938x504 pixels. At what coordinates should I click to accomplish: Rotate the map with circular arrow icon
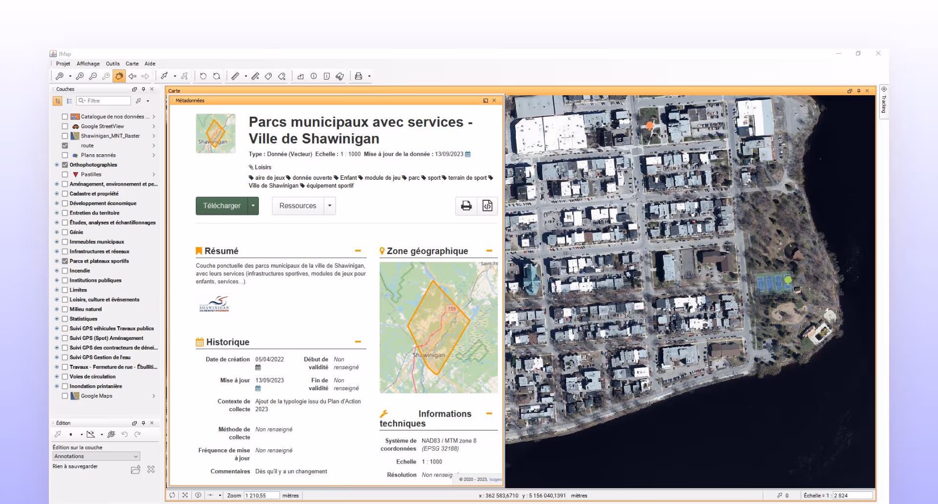pyautogui.click(x=203, y=76)
